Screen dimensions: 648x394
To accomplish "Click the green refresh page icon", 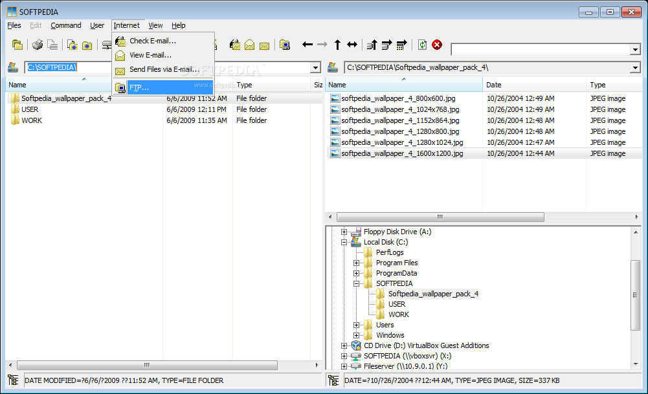I will pyautogui.click(x=422, y=45).
